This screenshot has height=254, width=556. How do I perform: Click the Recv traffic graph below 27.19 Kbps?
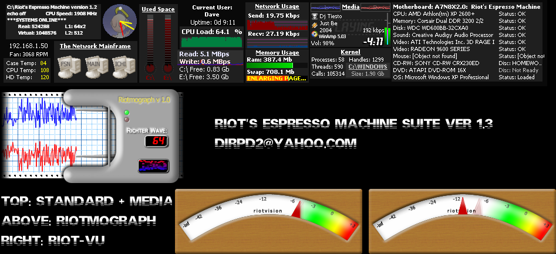[277, 43]
